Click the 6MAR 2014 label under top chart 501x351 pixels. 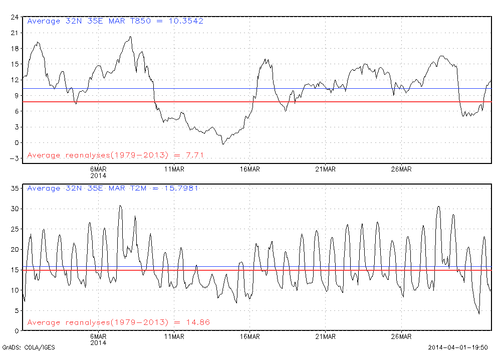98,172
